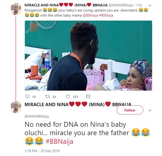162x156 pixels.
Task: Enlarge the tweet's attached photo
Action: coord(88,55)
